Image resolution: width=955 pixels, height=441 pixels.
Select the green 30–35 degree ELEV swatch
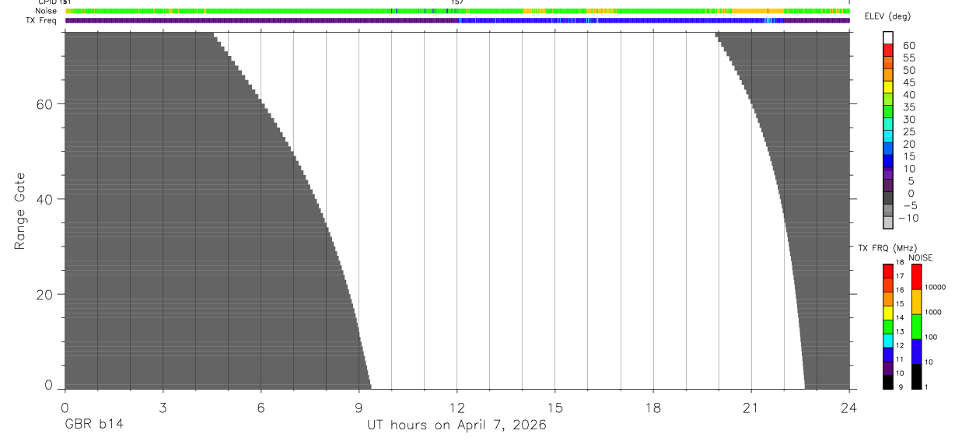(887, 112)
